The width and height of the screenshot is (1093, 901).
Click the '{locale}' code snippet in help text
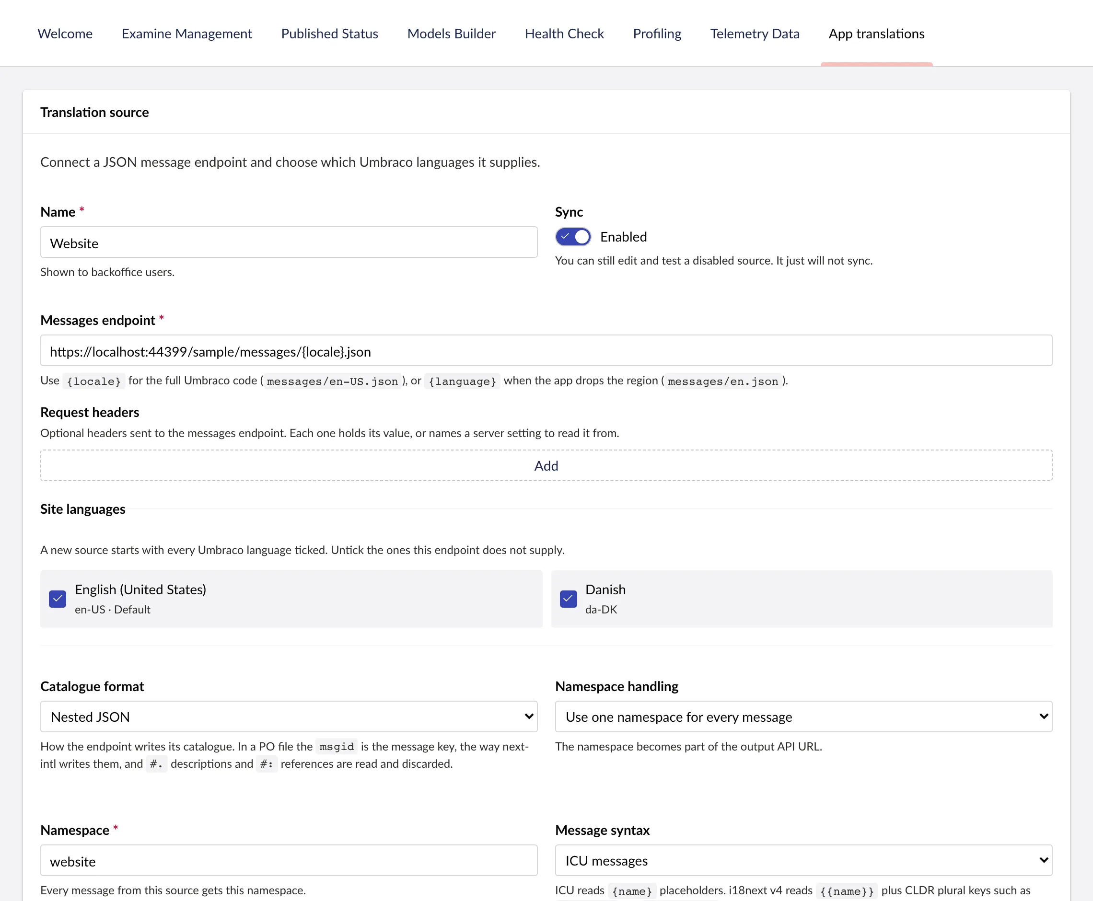click(x=94, y=381)
